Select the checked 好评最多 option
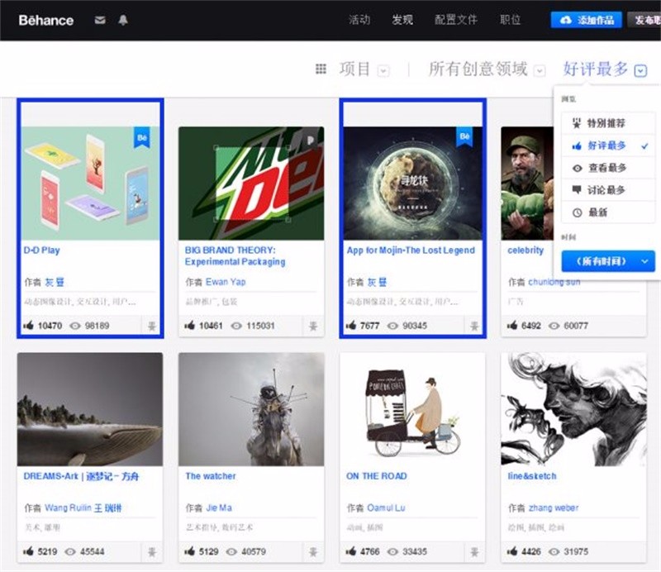The image size is (661, 572). click(x=606, y=145)
